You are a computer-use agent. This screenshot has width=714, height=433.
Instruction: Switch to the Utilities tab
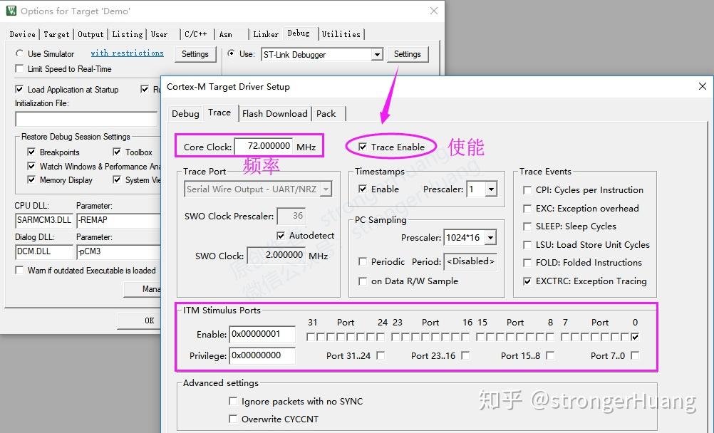[341, 33]
